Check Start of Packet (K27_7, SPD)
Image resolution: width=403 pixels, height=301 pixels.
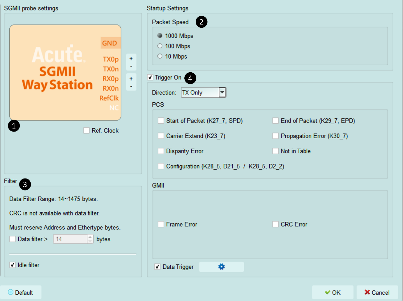[161, 120]
